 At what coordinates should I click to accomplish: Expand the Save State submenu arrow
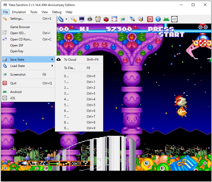(52, 60)
